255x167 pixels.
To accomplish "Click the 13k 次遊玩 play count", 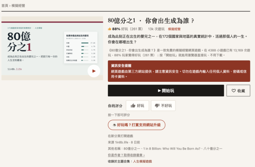I will pos(156,29).
